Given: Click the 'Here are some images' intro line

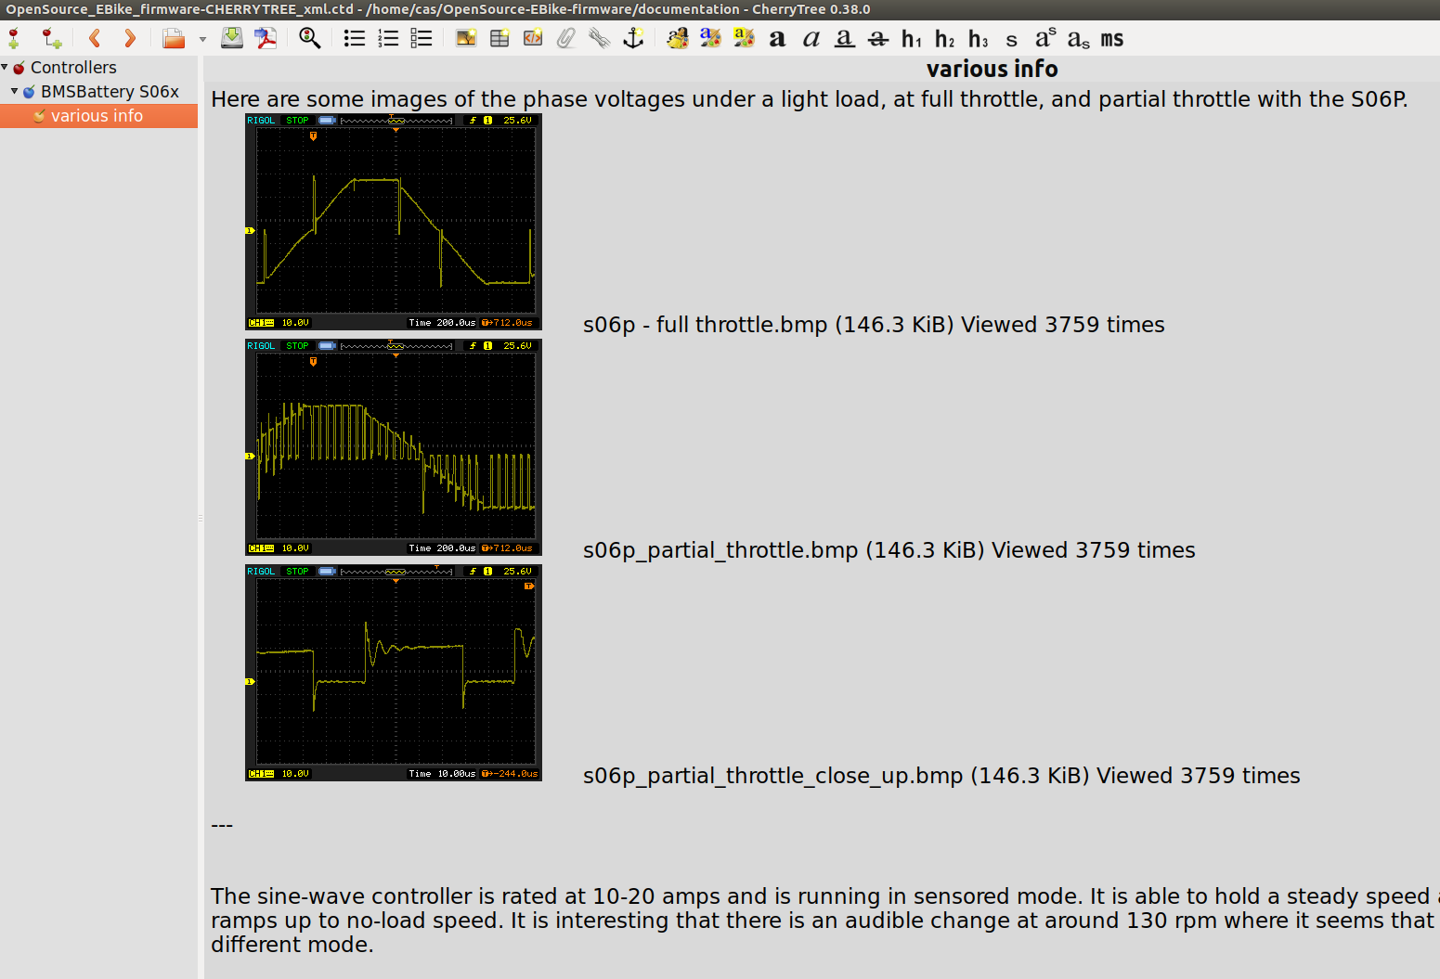Looking at the screenshot, I should [810, 99].
